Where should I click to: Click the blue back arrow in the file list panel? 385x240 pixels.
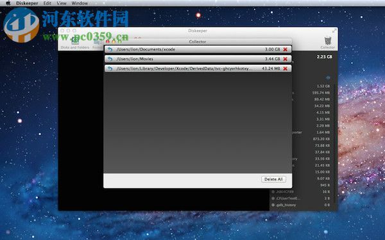pos(328,78)
